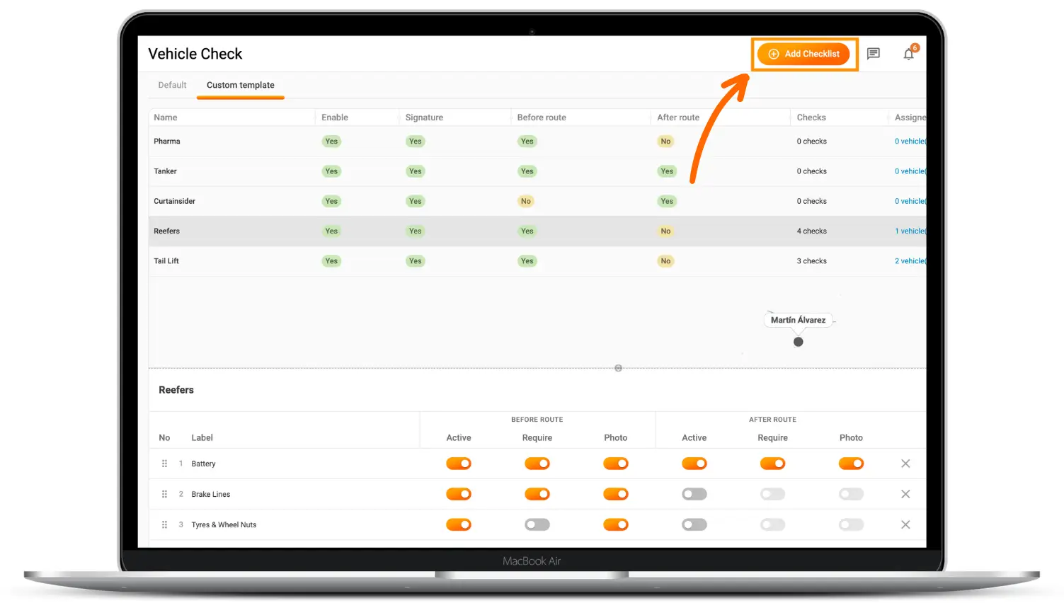1064x603 pixels.
Task: Toggle Battery before-route Require switch
Action: click(537, 464)
